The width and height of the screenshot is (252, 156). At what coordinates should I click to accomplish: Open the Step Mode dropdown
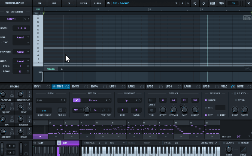tap(21, 52)
